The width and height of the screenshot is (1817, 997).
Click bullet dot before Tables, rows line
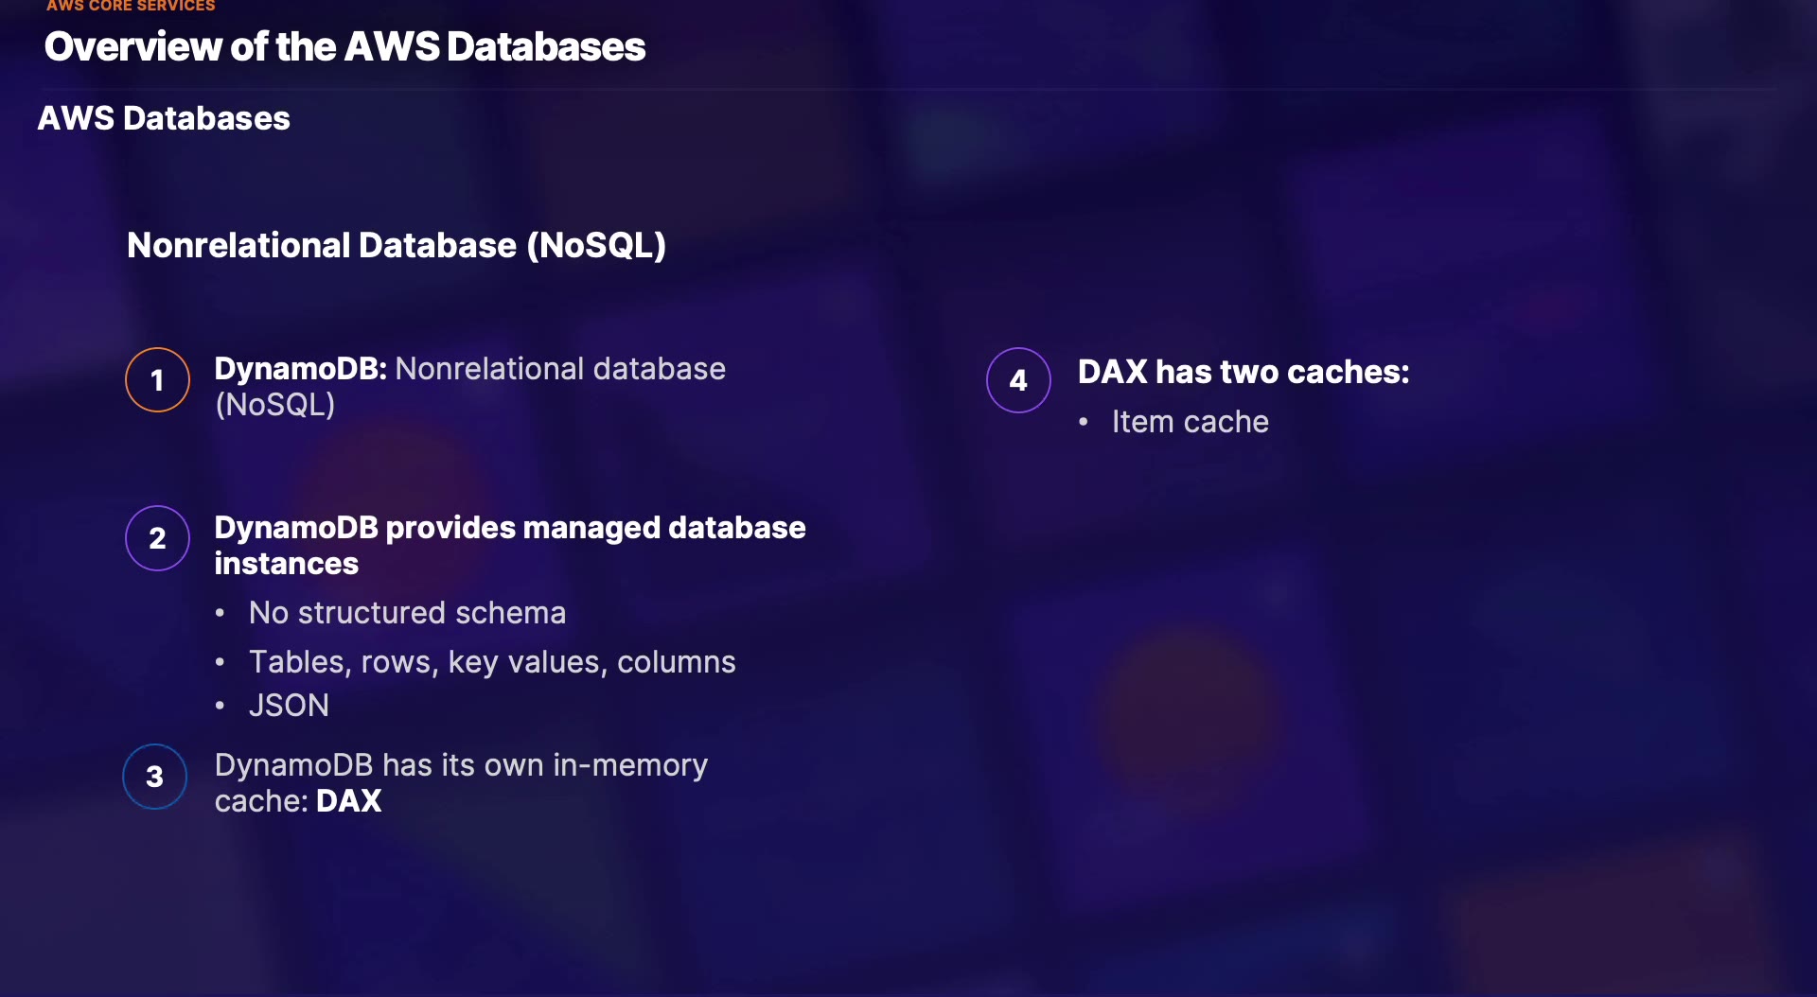pos(220,662)
